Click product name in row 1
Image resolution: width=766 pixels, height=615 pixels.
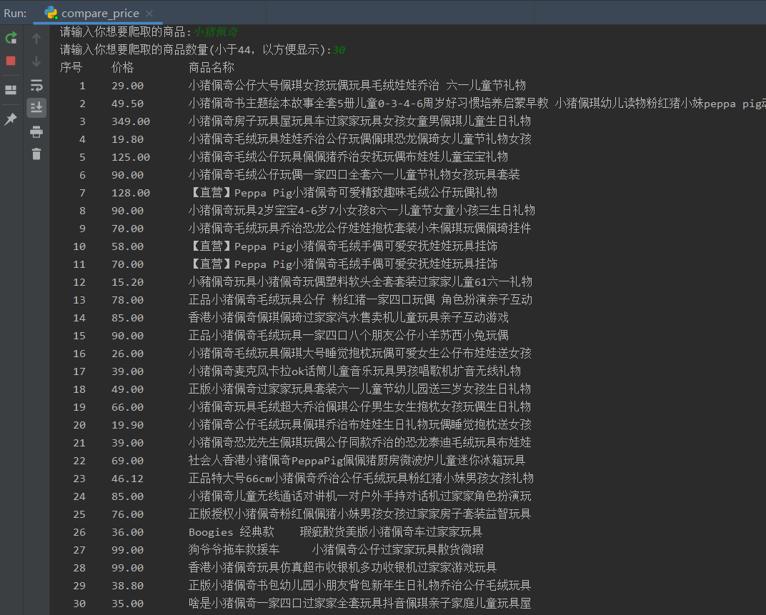(357, 86)
